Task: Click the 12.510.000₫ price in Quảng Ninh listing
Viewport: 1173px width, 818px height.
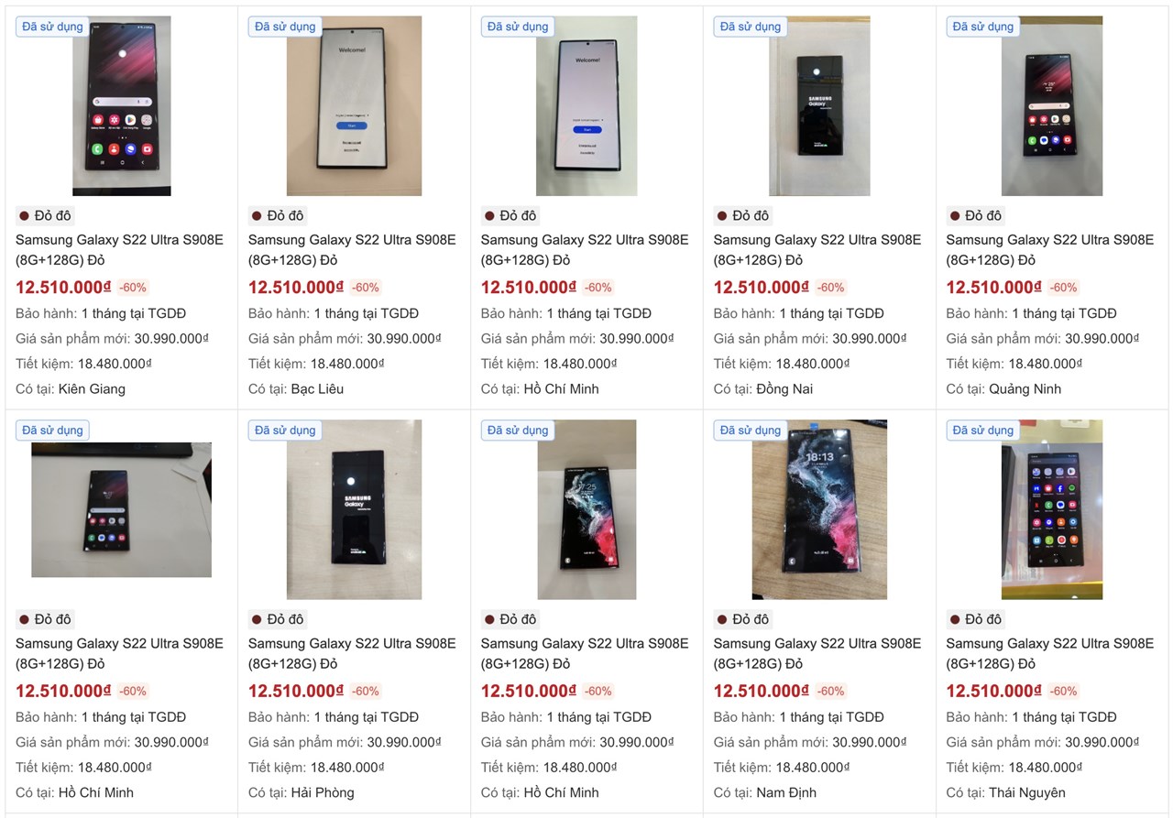Action: coord(993,288)
